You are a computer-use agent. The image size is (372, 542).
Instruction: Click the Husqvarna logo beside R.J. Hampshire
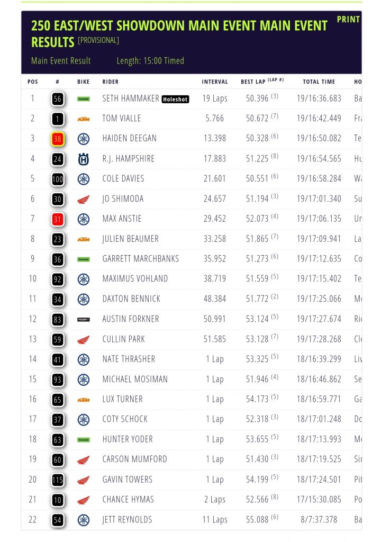[83, 159]
